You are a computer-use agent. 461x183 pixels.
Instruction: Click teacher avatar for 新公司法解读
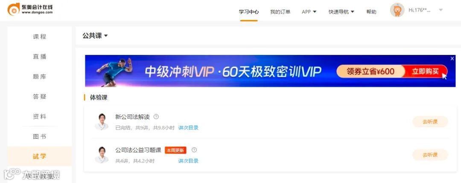pyautogui.click(x=102, y=122)
